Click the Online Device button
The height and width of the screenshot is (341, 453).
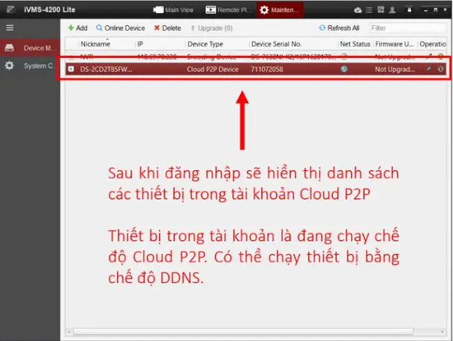click(x=121, y=28)
